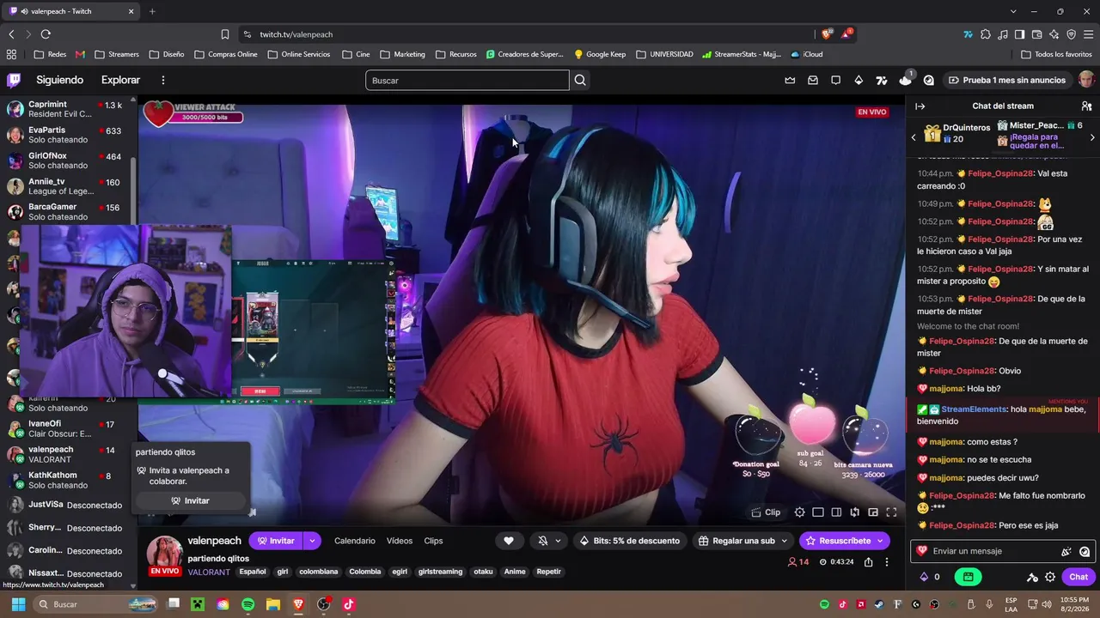The width and height of the screenshot is (1100, 618).
Task: Expand the Invitar dropdown arrow
Action: click(312, 541)
